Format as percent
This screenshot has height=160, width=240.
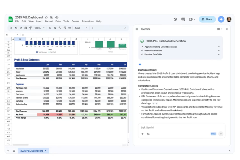[55, 28]
